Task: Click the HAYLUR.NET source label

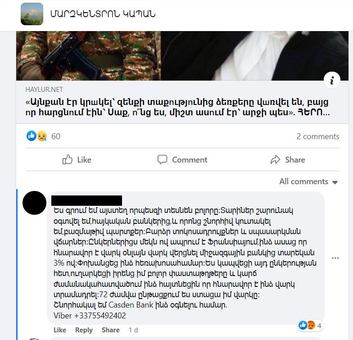Action: tap(44, 90)
